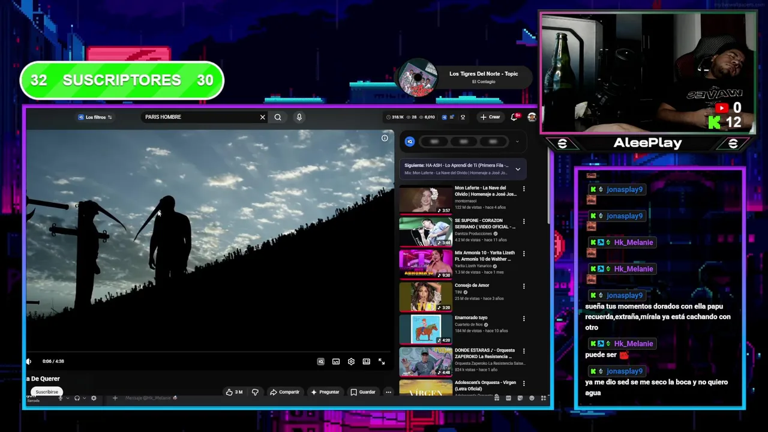Image resolution: width=768 pixels, height=432 pixels.
Task: Open options for SE SUPONE video
Action: tap(524, 221)
